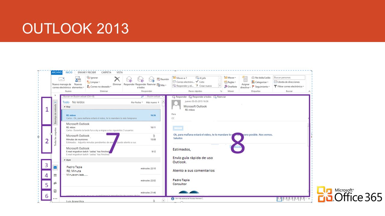Image resolution: width=385 pixels, height=216 pixels.
Task: Click the ribbon Responder icon
Action: [129, 81]
